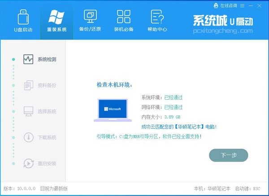
Task: Click the 下一步 button
Action: (x=229, y=155)
